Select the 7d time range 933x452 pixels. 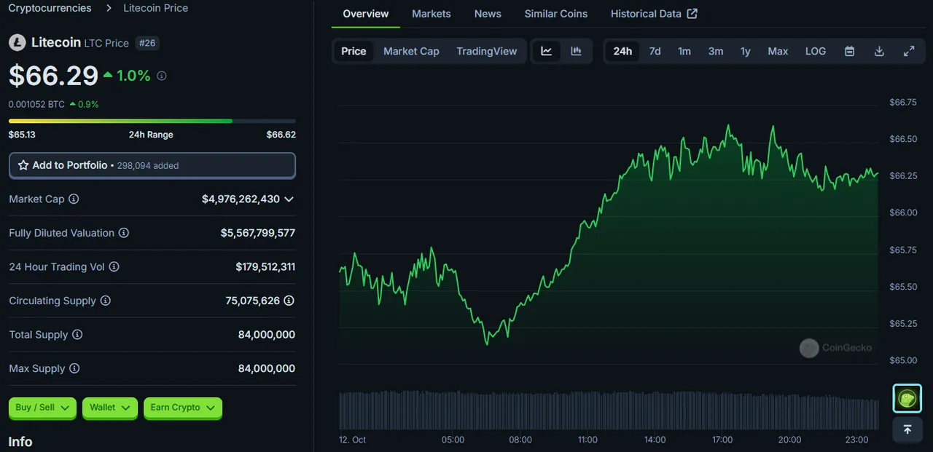coord(655,51)
